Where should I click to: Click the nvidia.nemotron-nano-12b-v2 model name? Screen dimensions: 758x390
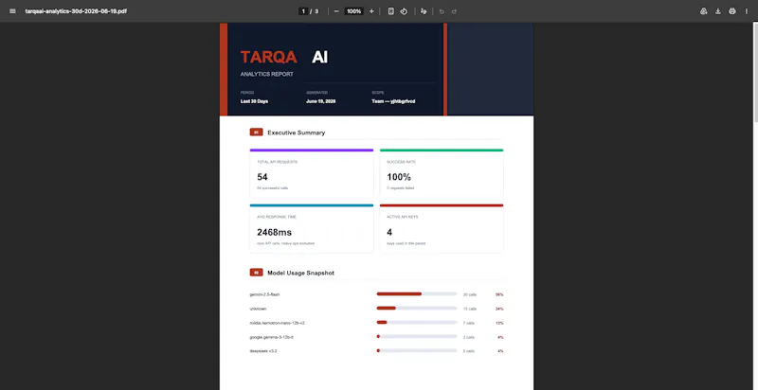pos(277,323)
